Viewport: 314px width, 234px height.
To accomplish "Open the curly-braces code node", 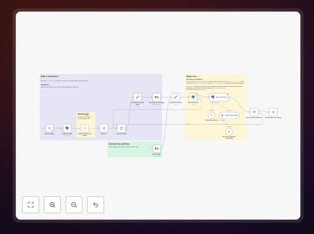I will coord(85,128).
